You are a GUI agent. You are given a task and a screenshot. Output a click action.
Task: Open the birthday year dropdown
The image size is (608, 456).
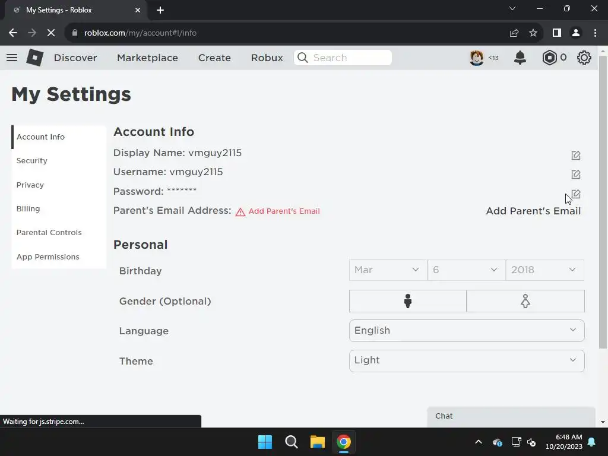pos(545,270)
